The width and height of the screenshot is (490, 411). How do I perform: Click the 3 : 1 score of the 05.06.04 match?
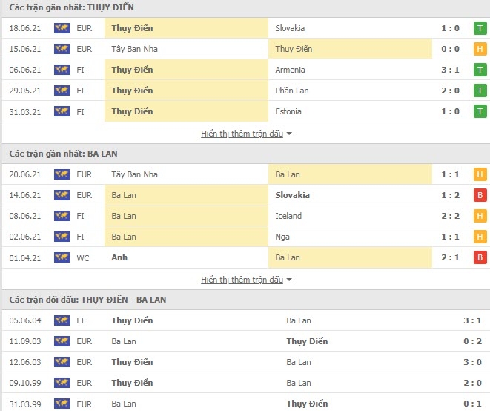[472, 320]
